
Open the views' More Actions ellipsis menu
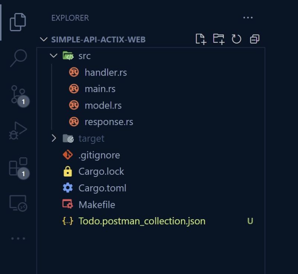(x=248, y=17)
